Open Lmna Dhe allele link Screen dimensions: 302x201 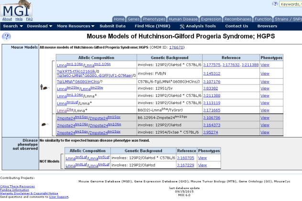[65, 110]
